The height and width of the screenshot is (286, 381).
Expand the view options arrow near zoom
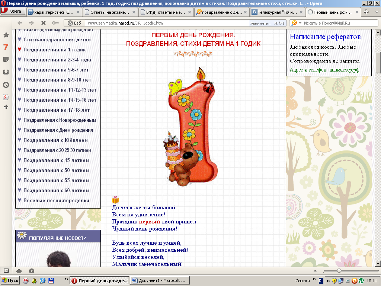(315, 271)
